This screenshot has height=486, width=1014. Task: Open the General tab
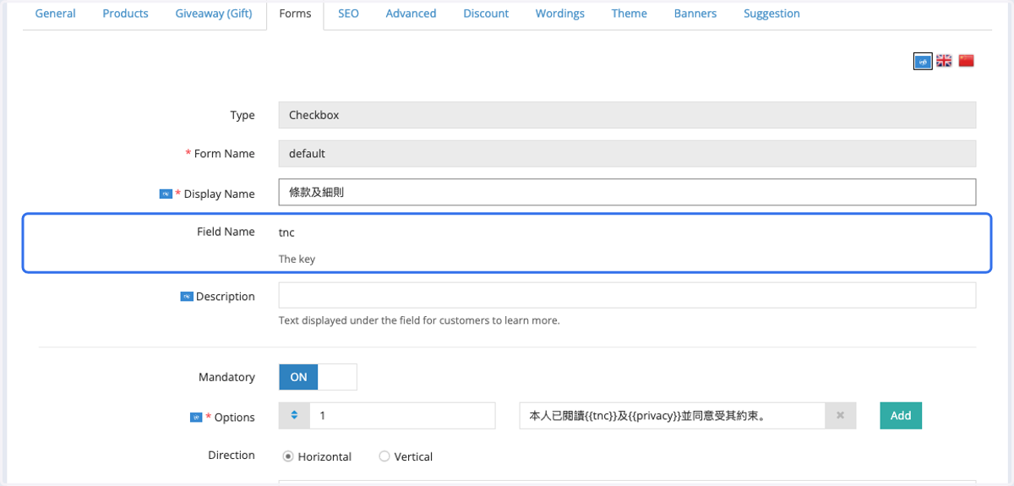(55, 14)
